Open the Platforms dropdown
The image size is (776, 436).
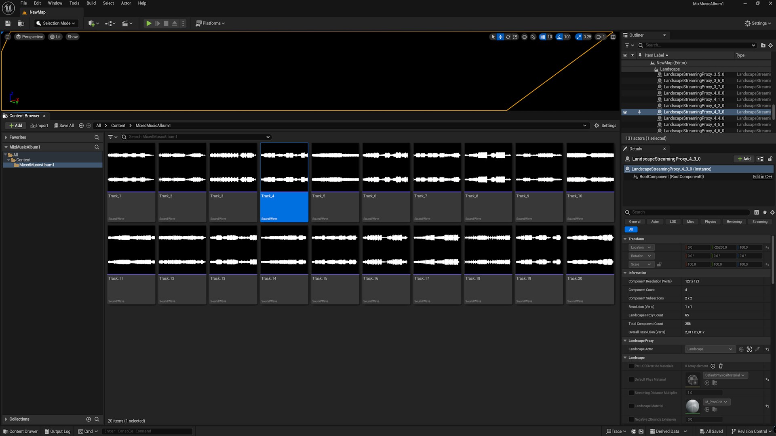coord(210,23)
